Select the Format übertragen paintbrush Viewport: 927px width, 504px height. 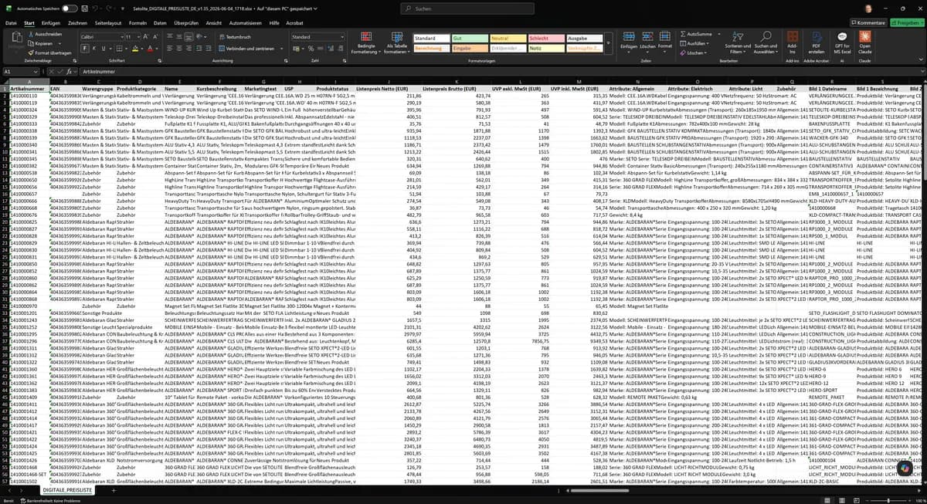(x=31, y=52)
